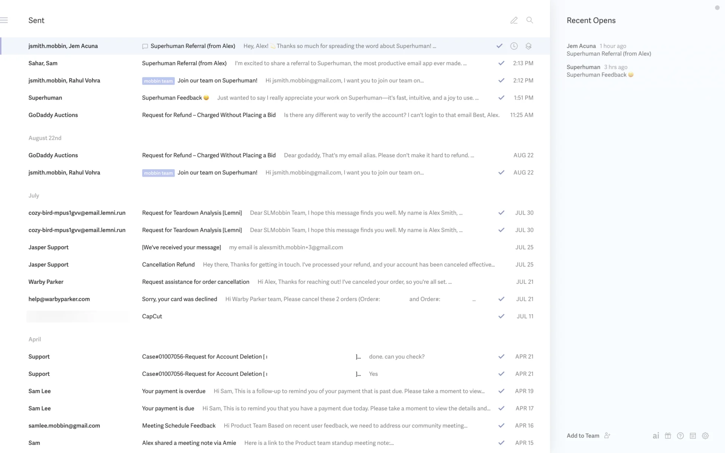This screenshot has width=725, height=453.
Task: Open Jem Acuna recent open entry
Action: [608, 50]
